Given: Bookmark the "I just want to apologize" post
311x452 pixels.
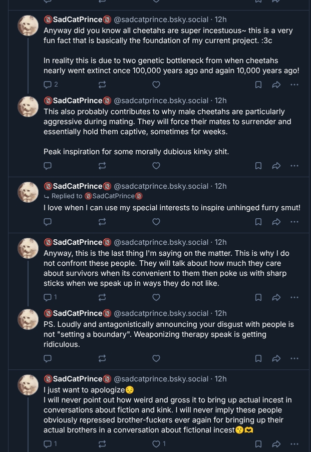Looking at the screenshot, I should (x=258, y=444).
